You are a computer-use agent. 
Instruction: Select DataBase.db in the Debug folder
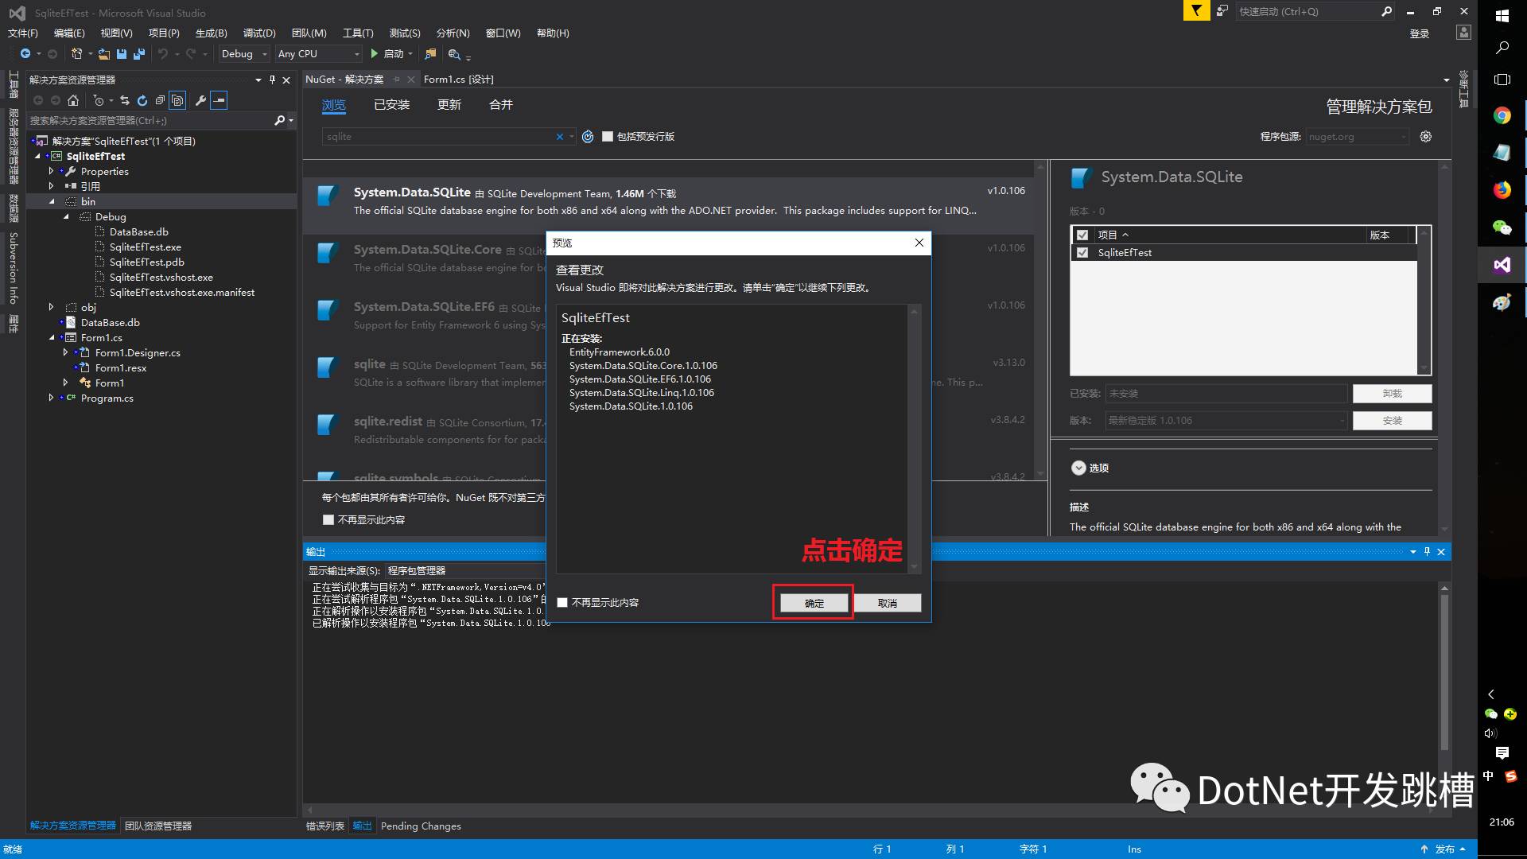139,232
